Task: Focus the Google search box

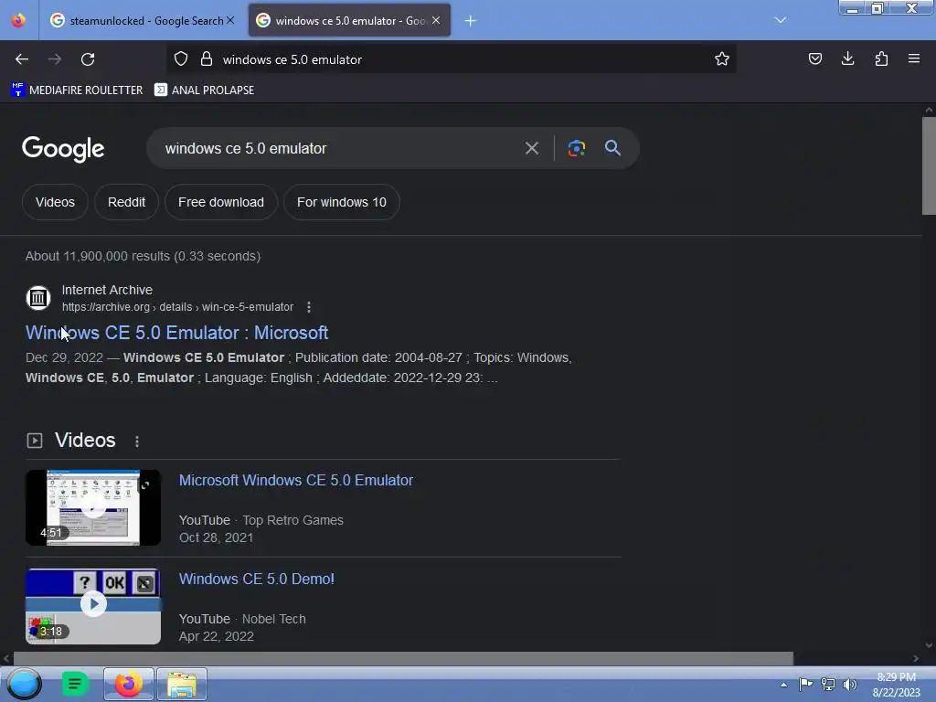Action: click(337, 149)
